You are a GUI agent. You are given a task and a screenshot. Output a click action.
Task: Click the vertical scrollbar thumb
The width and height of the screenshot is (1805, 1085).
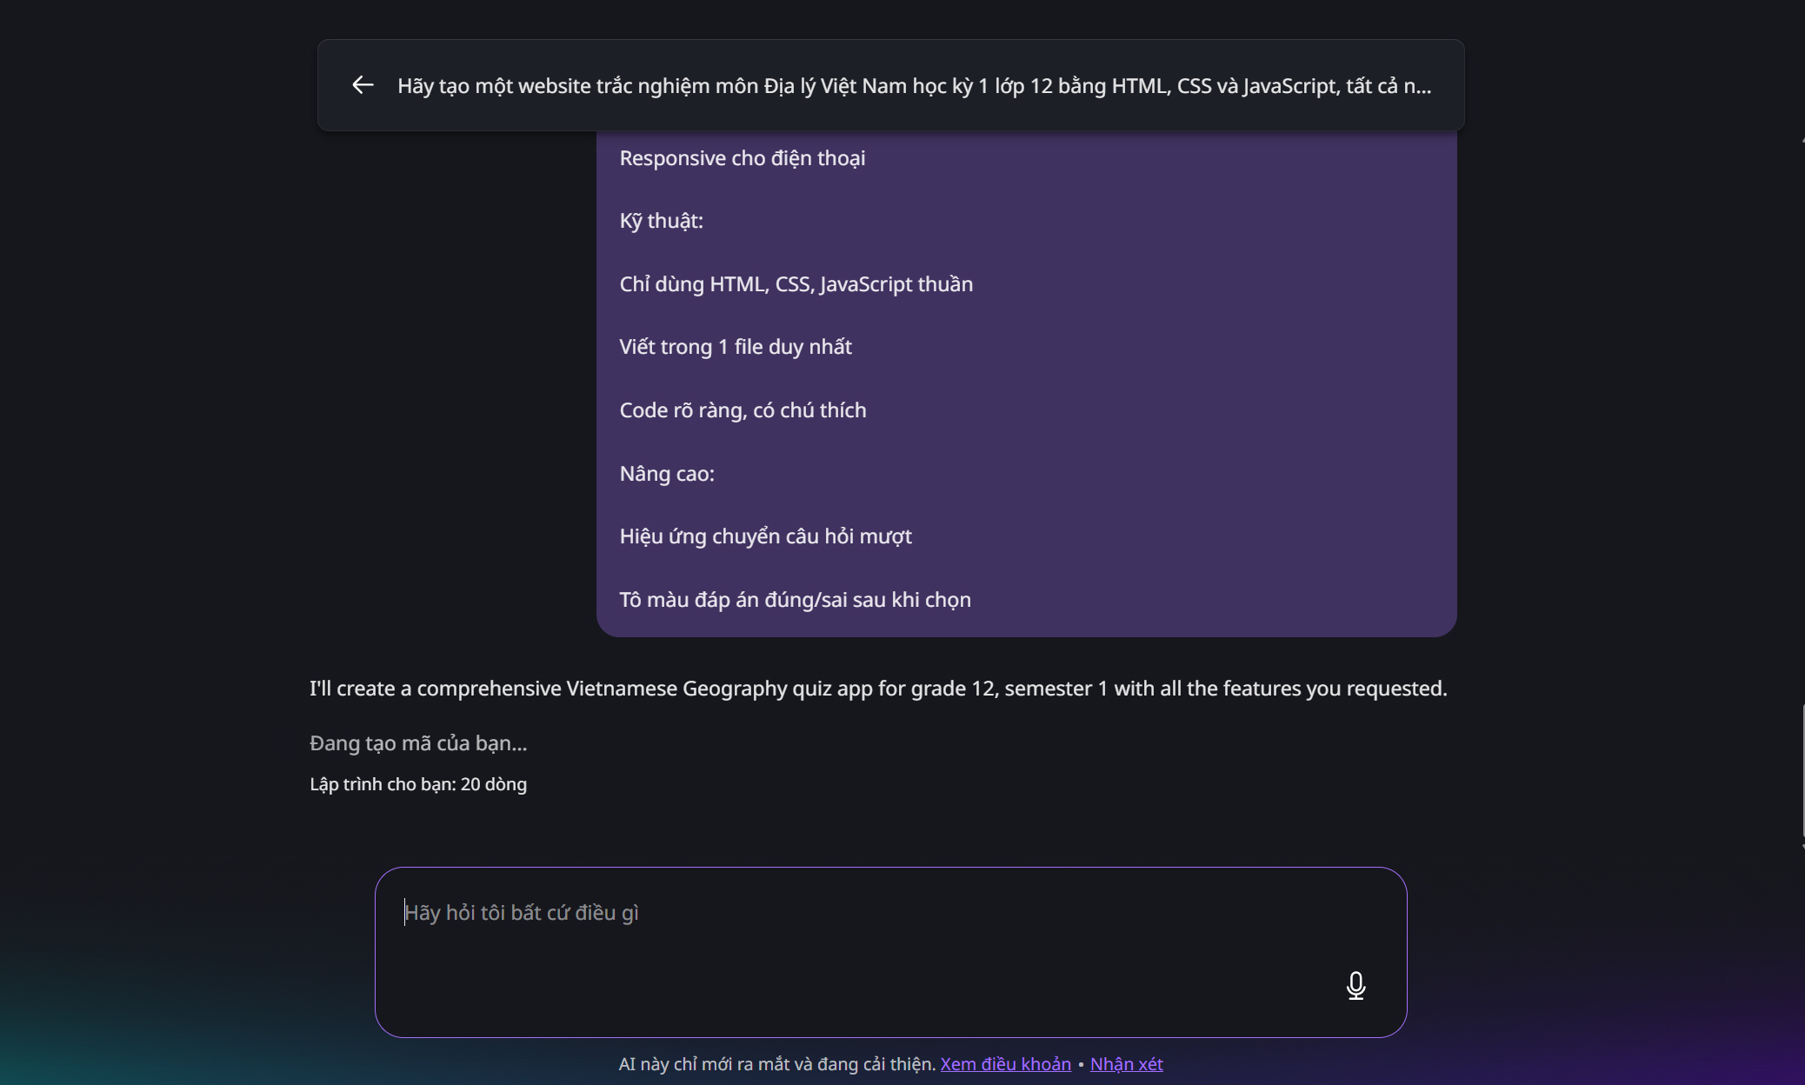[x=1802, y=769]
